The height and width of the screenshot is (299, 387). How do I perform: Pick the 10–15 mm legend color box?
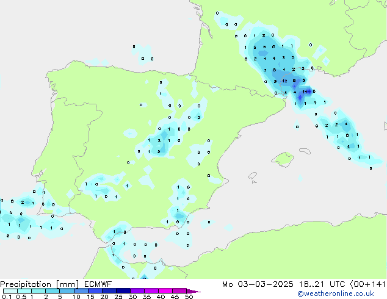[81, 291]
